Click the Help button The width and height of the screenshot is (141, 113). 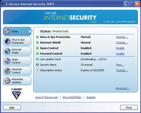click(12, 107)
